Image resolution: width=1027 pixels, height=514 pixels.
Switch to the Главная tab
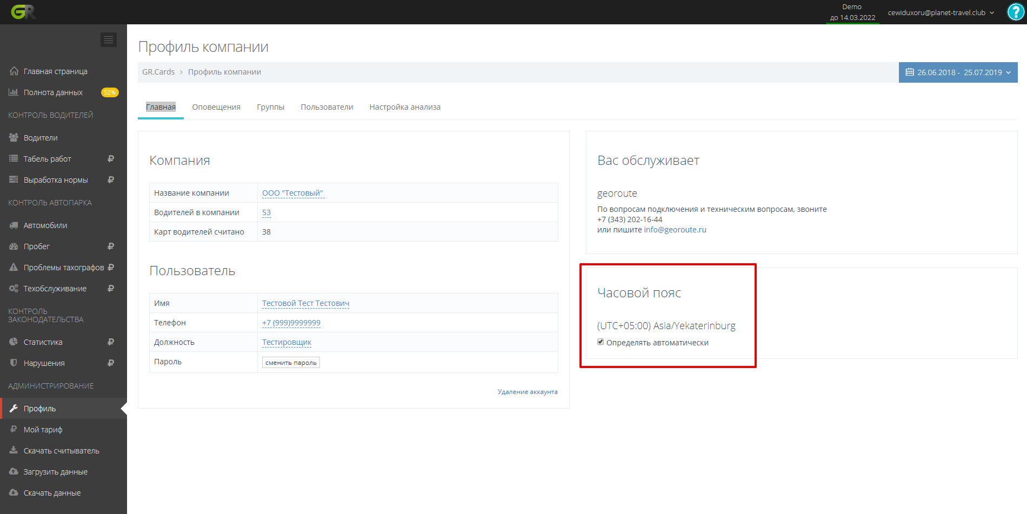tap(161, 107)
